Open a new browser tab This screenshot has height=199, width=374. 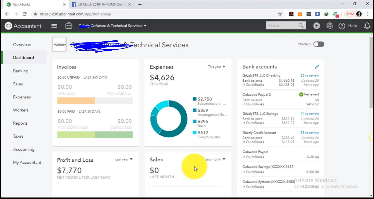[140, 4]
